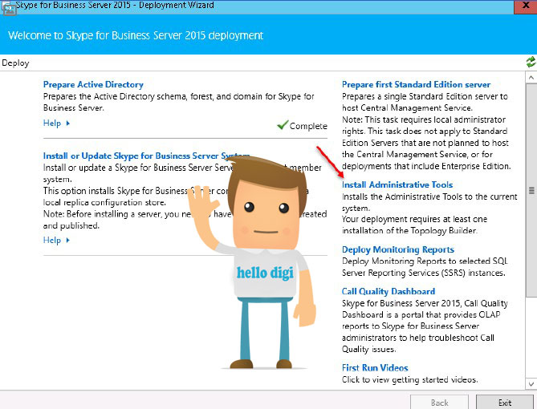Image resolution: width=537 pixels, height=409 pixels.
Task: Click the scrollbar up arrow
Action: tap(531, 77)
